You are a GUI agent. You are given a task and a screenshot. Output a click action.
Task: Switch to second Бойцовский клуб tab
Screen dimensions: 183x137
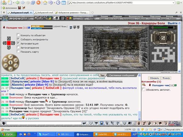click(44, 12)
